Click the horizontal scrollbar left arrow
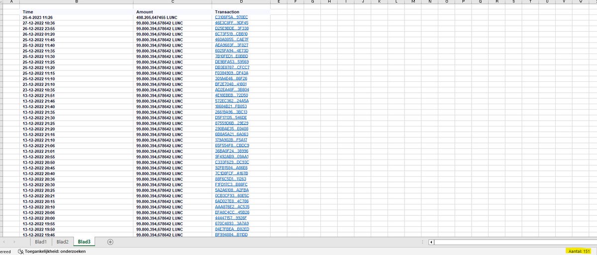597x255 pixels. coord(432,242)
